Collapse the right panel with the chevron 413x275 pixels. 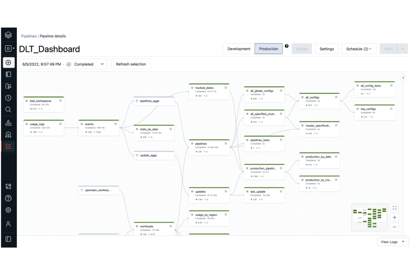click(x=403, y=78)
